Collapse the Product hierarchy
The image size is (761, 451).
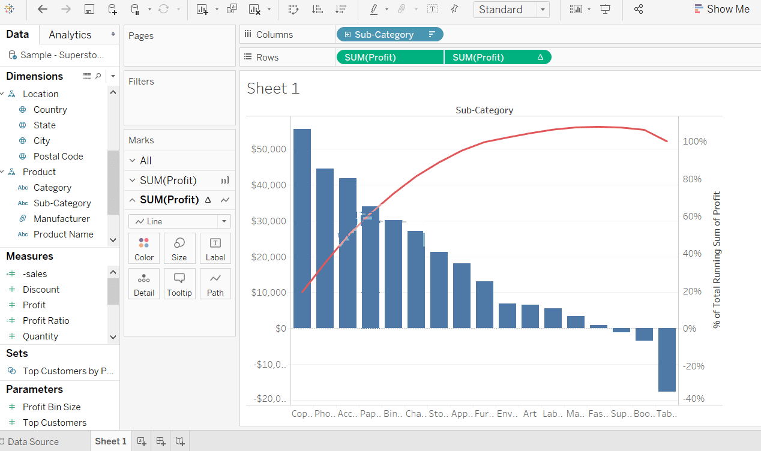coord(2,172)
